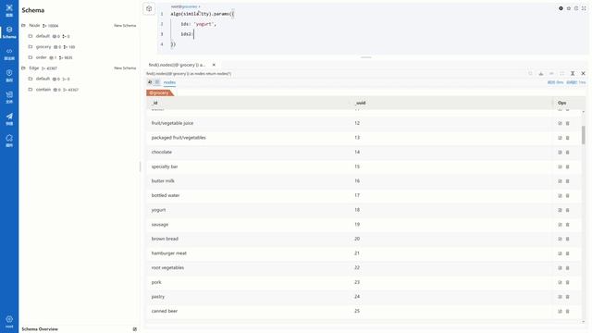This screenshot has height=333, width=592.
Task: Click the delete icon in the pork row
Action: coord(567,282)
